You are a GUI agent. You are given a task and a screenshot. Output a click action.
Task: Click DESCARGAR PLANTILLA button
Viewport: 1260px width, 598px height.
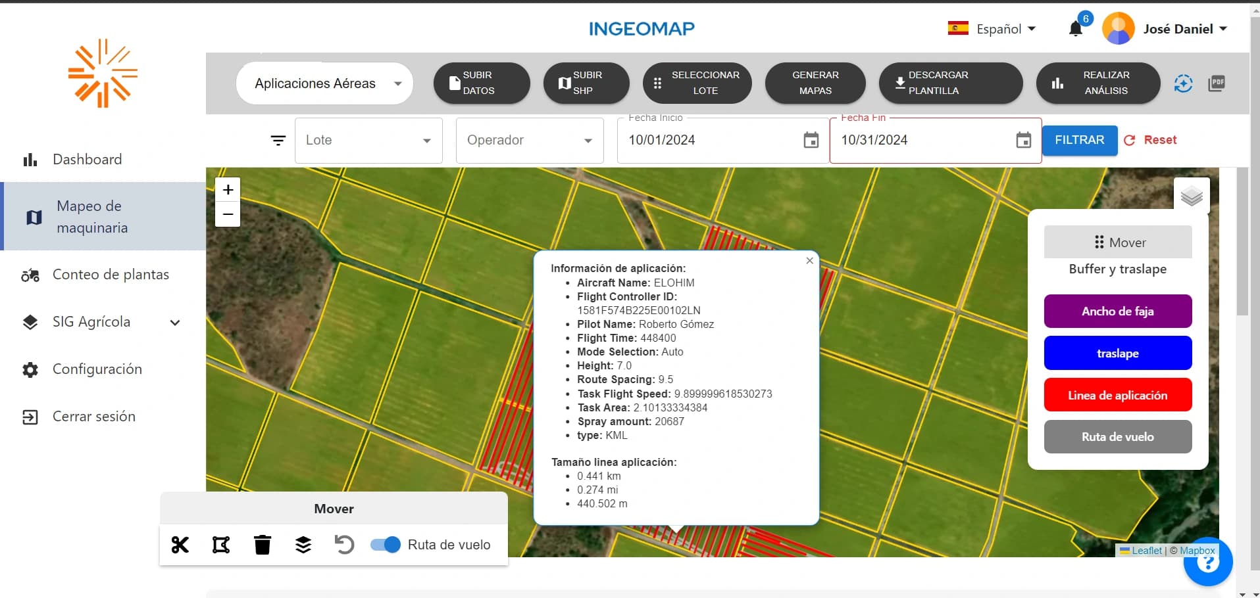click(951, 83)
